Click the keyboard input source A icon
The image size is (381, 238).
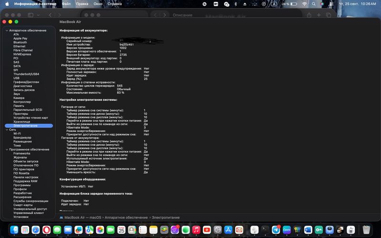[x=274, y=4]
